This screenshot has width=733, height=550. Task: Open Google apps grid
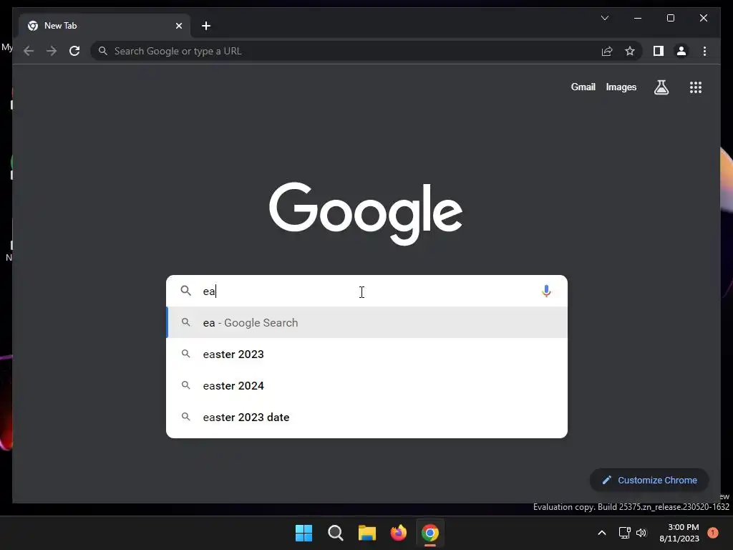[x=696, y=87]
